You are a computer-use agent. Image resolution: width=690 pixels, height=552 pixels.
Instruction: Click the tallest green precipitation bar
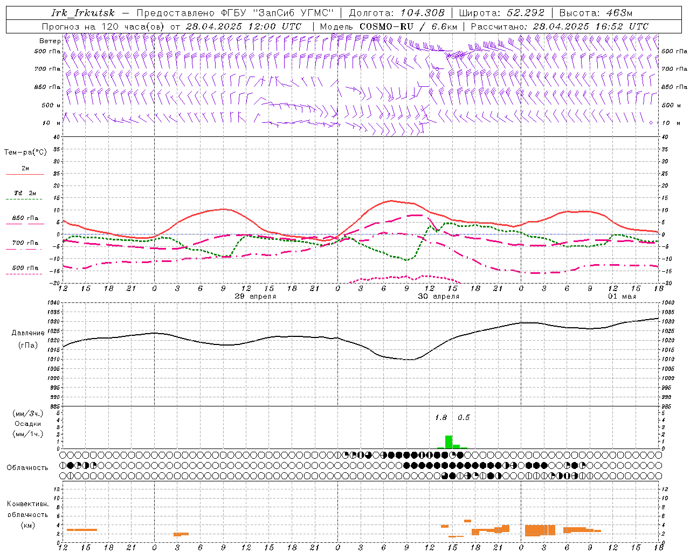pos(448,442)
